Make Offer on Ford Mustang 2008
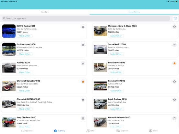This screenshot has height=134, width=179. click(x=24, y=54)
